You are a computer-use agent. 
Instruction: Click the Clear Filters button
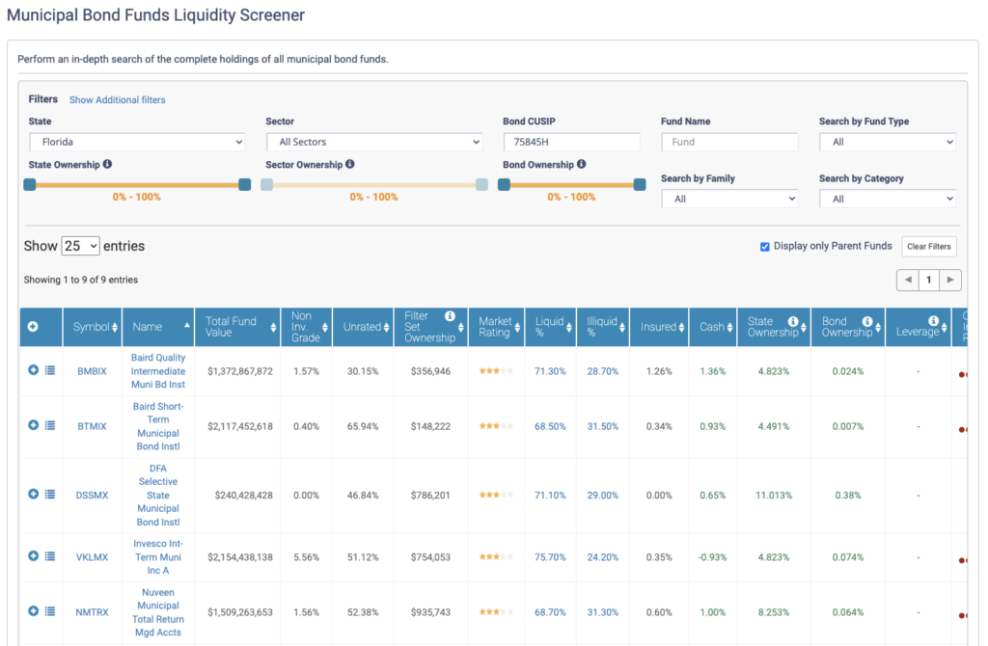[x=929, y=246]
